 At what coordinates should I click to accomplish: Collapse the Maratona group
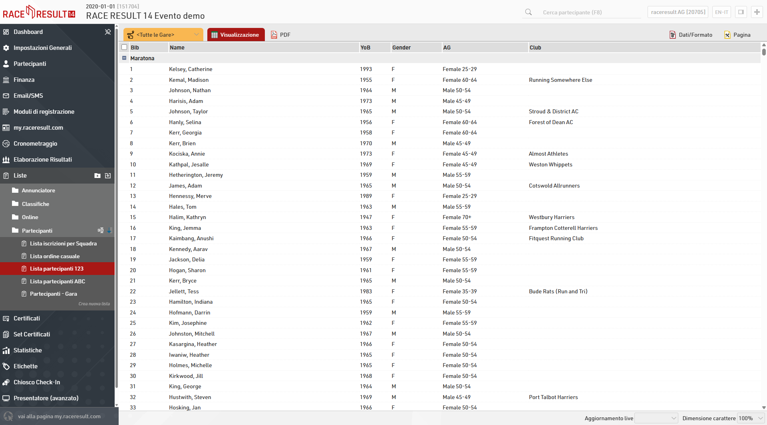[124, 58]
